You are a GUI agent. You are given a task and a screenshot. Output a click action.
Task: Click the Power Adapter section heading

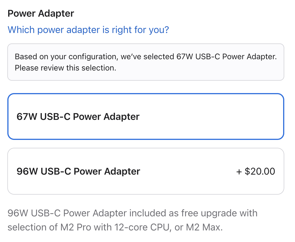tap(41, 13)
